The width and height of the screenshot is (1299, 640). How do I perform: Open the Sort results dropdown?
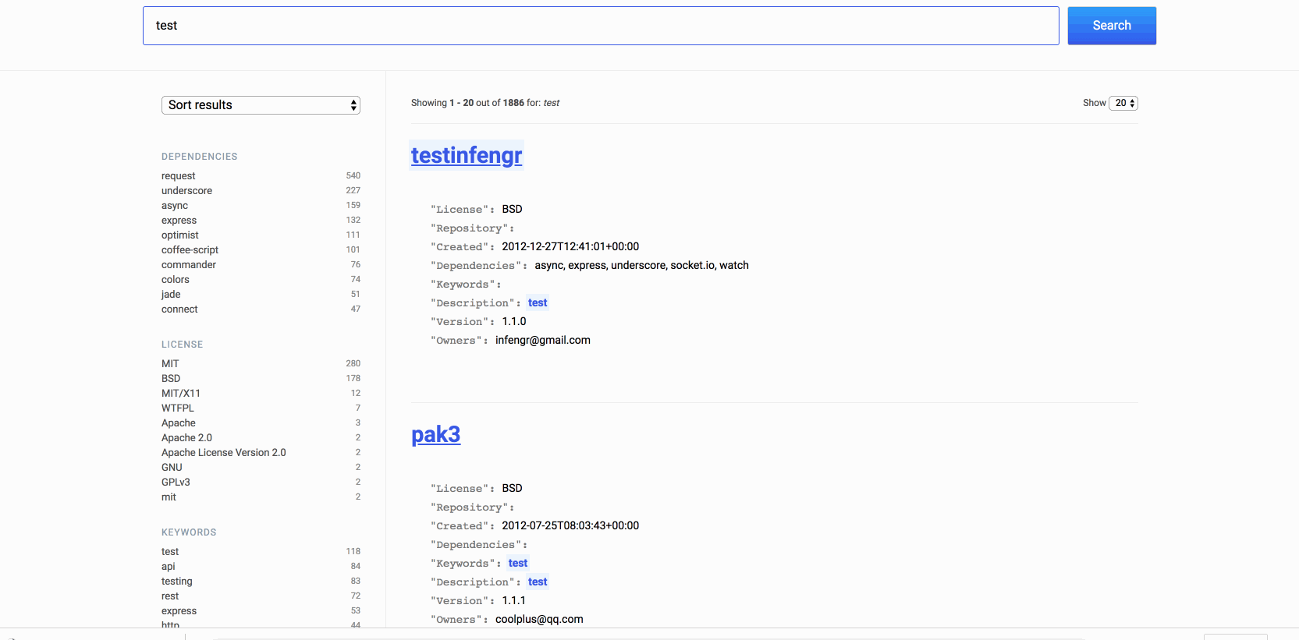tap(261, 105)
